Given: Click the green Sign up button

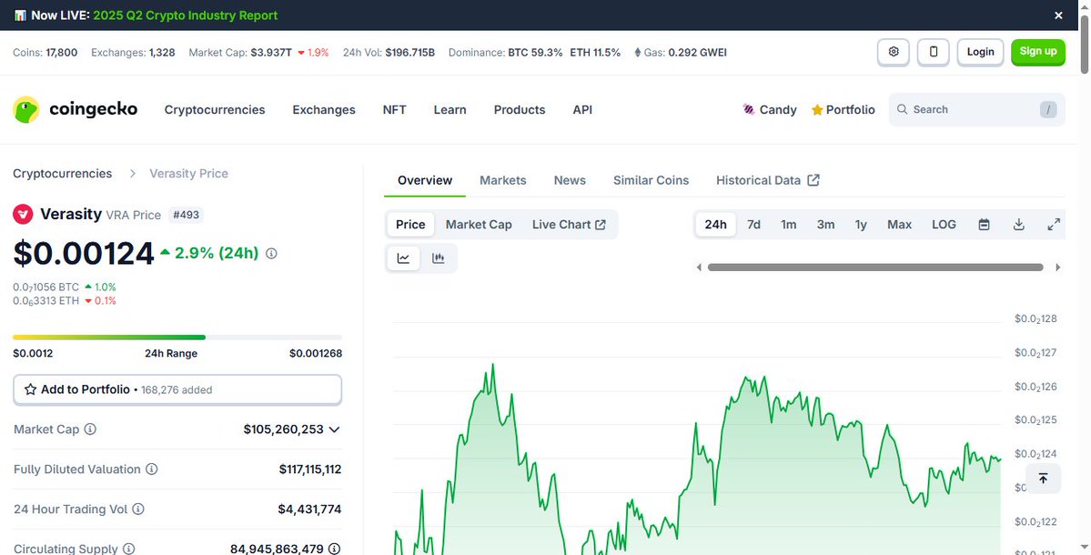Looking at the screenshot, I should point(1038,52).
